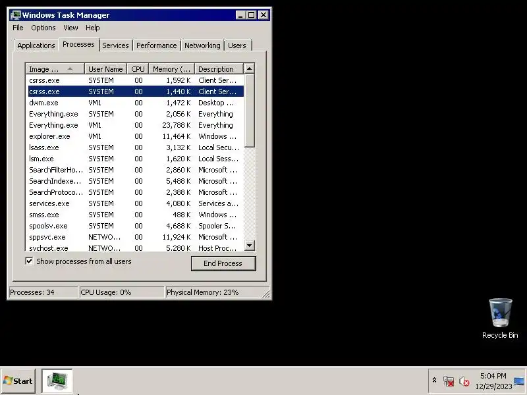Click the Task Manager taskbar icon
This screenshot has width=527, height=395.
pos(57,381)
